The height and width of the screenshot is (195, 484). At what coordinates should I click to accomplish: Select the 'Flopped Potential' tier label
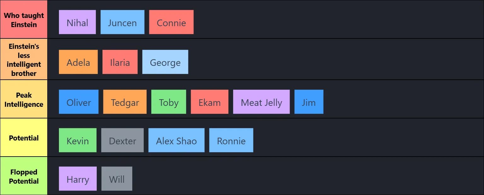tap(24, 176)
